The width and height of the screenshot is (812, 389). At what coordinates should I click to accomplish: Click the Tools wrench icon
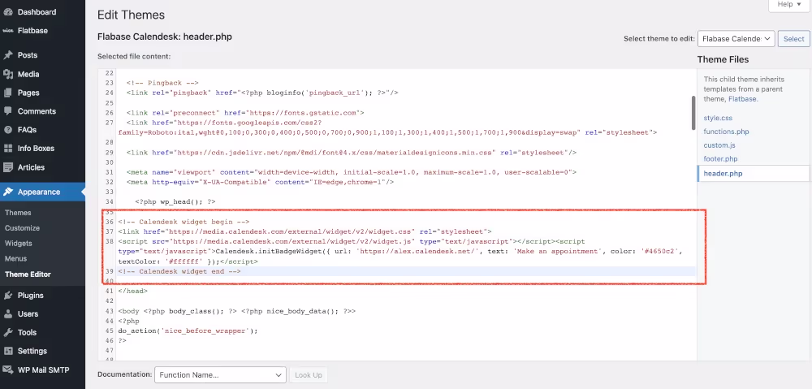tap(8, 332)
